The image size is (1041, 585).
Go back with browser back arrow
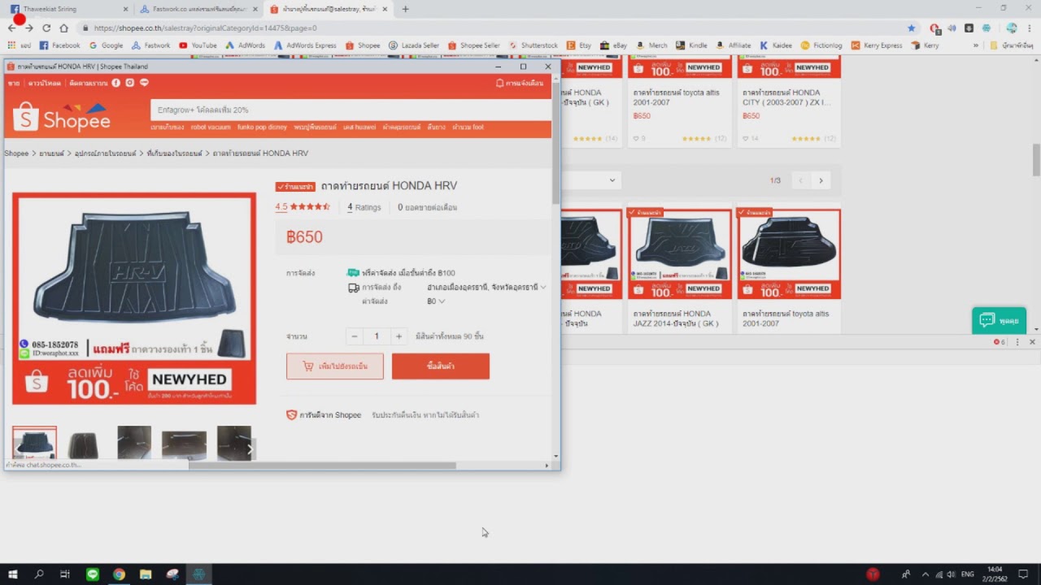11,28
